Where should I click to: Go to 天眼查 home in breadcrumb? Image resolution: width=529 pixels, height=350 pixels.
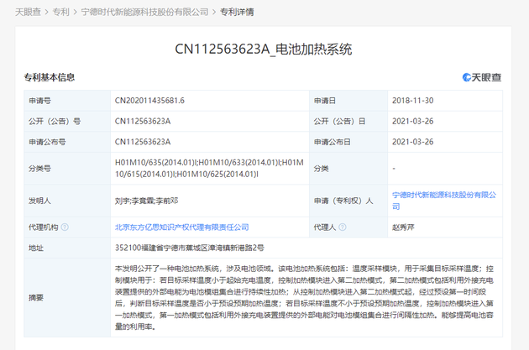click(x=26, y=12)
